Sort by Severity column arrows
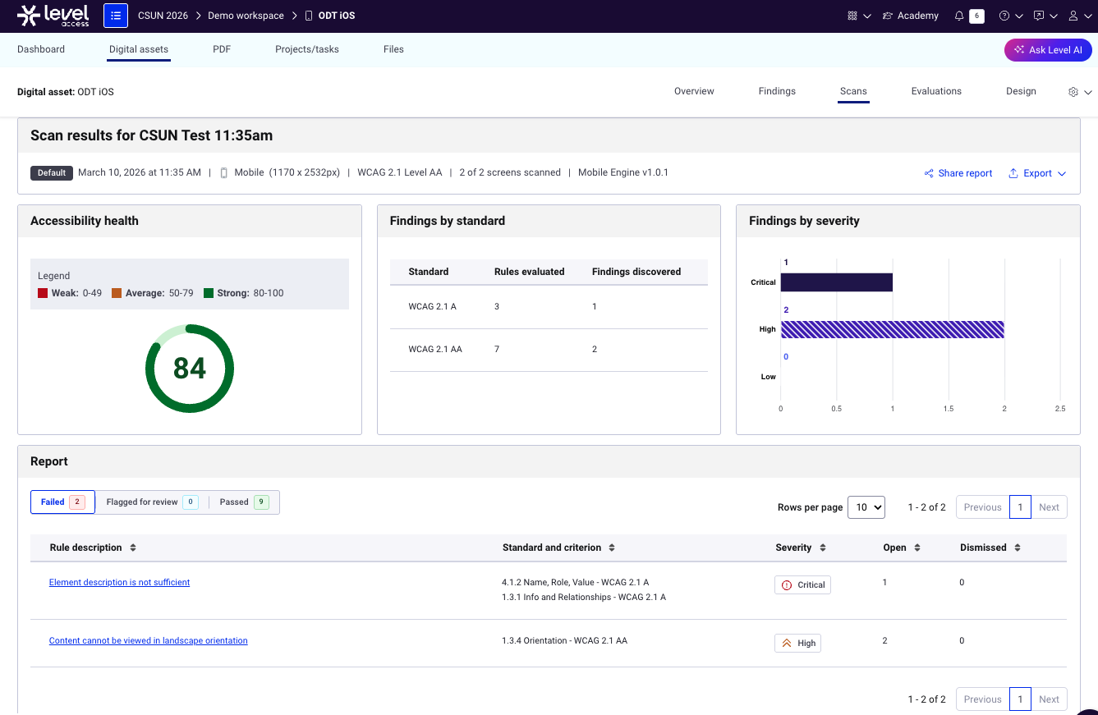Image resolution: width=1098 pixels, height=715 pixels. coord(823,548)
